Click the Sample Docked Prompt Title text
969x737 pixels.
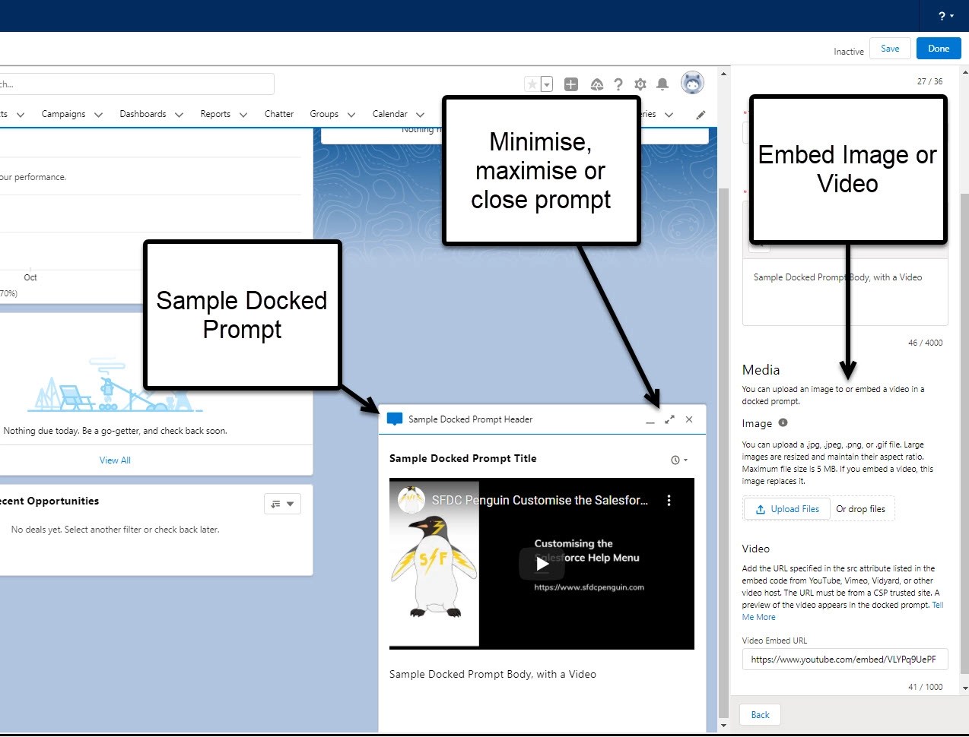coord(463,458)
